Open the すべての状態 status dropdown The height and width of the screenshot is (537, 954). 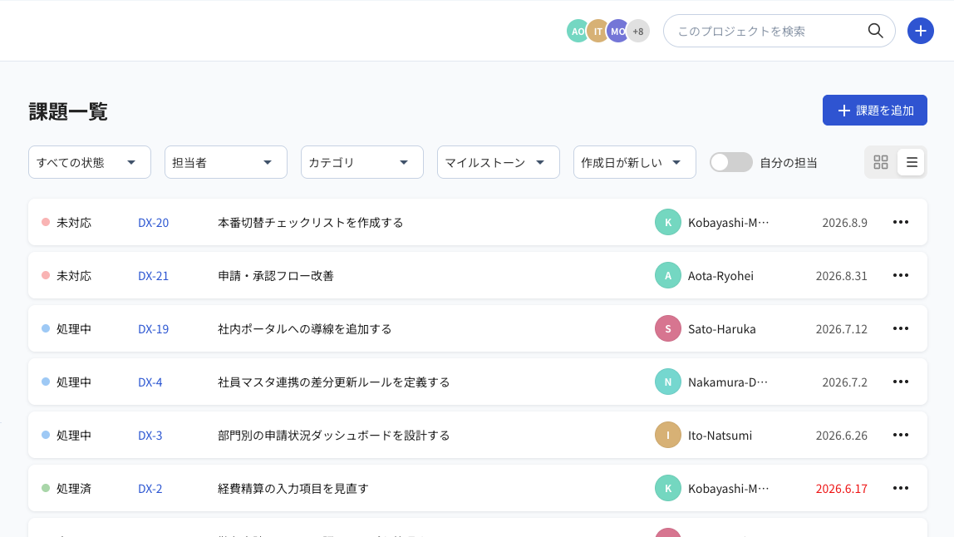click(90, 162)
